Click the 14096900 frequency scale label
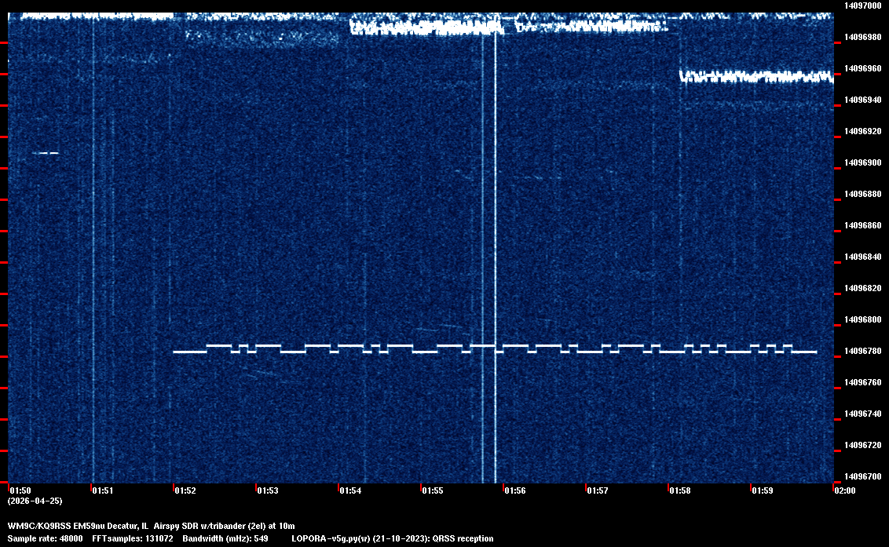This screenshot has width=889, height=547. (x=863, y=162)
